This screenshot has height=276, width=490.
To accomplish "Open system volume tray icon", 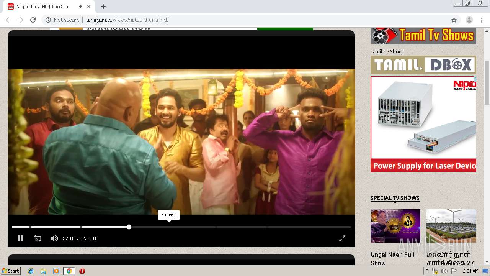I will 444,271.
